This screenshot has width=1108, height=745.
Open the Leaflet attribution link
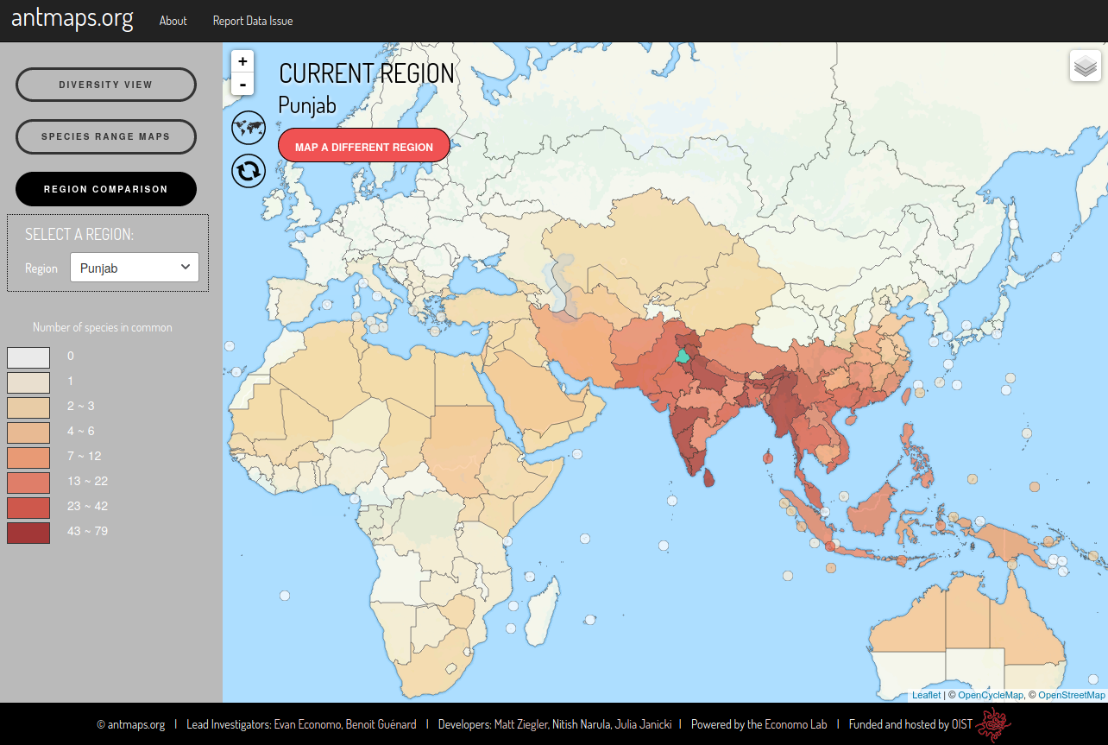coord(926,695)
